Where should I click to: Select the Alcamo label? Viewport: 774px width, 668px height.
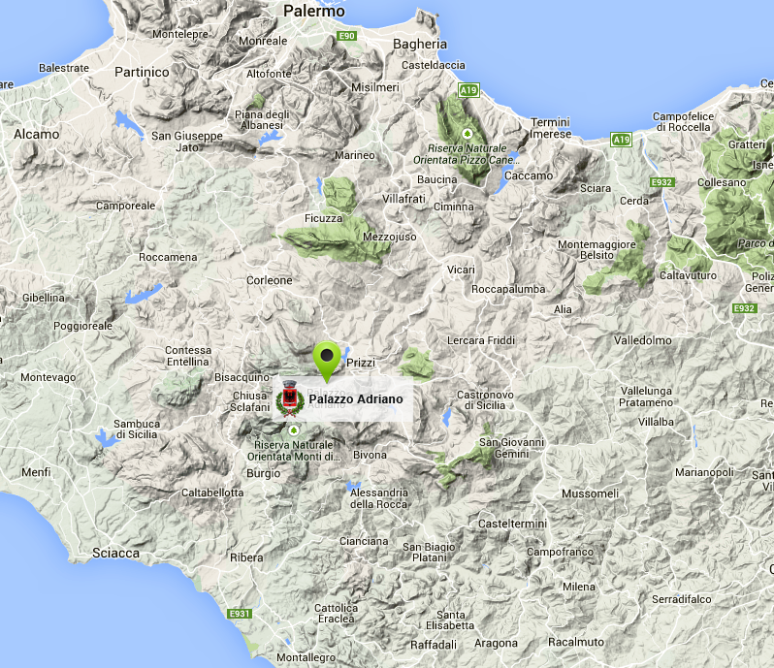pos(37,134)
